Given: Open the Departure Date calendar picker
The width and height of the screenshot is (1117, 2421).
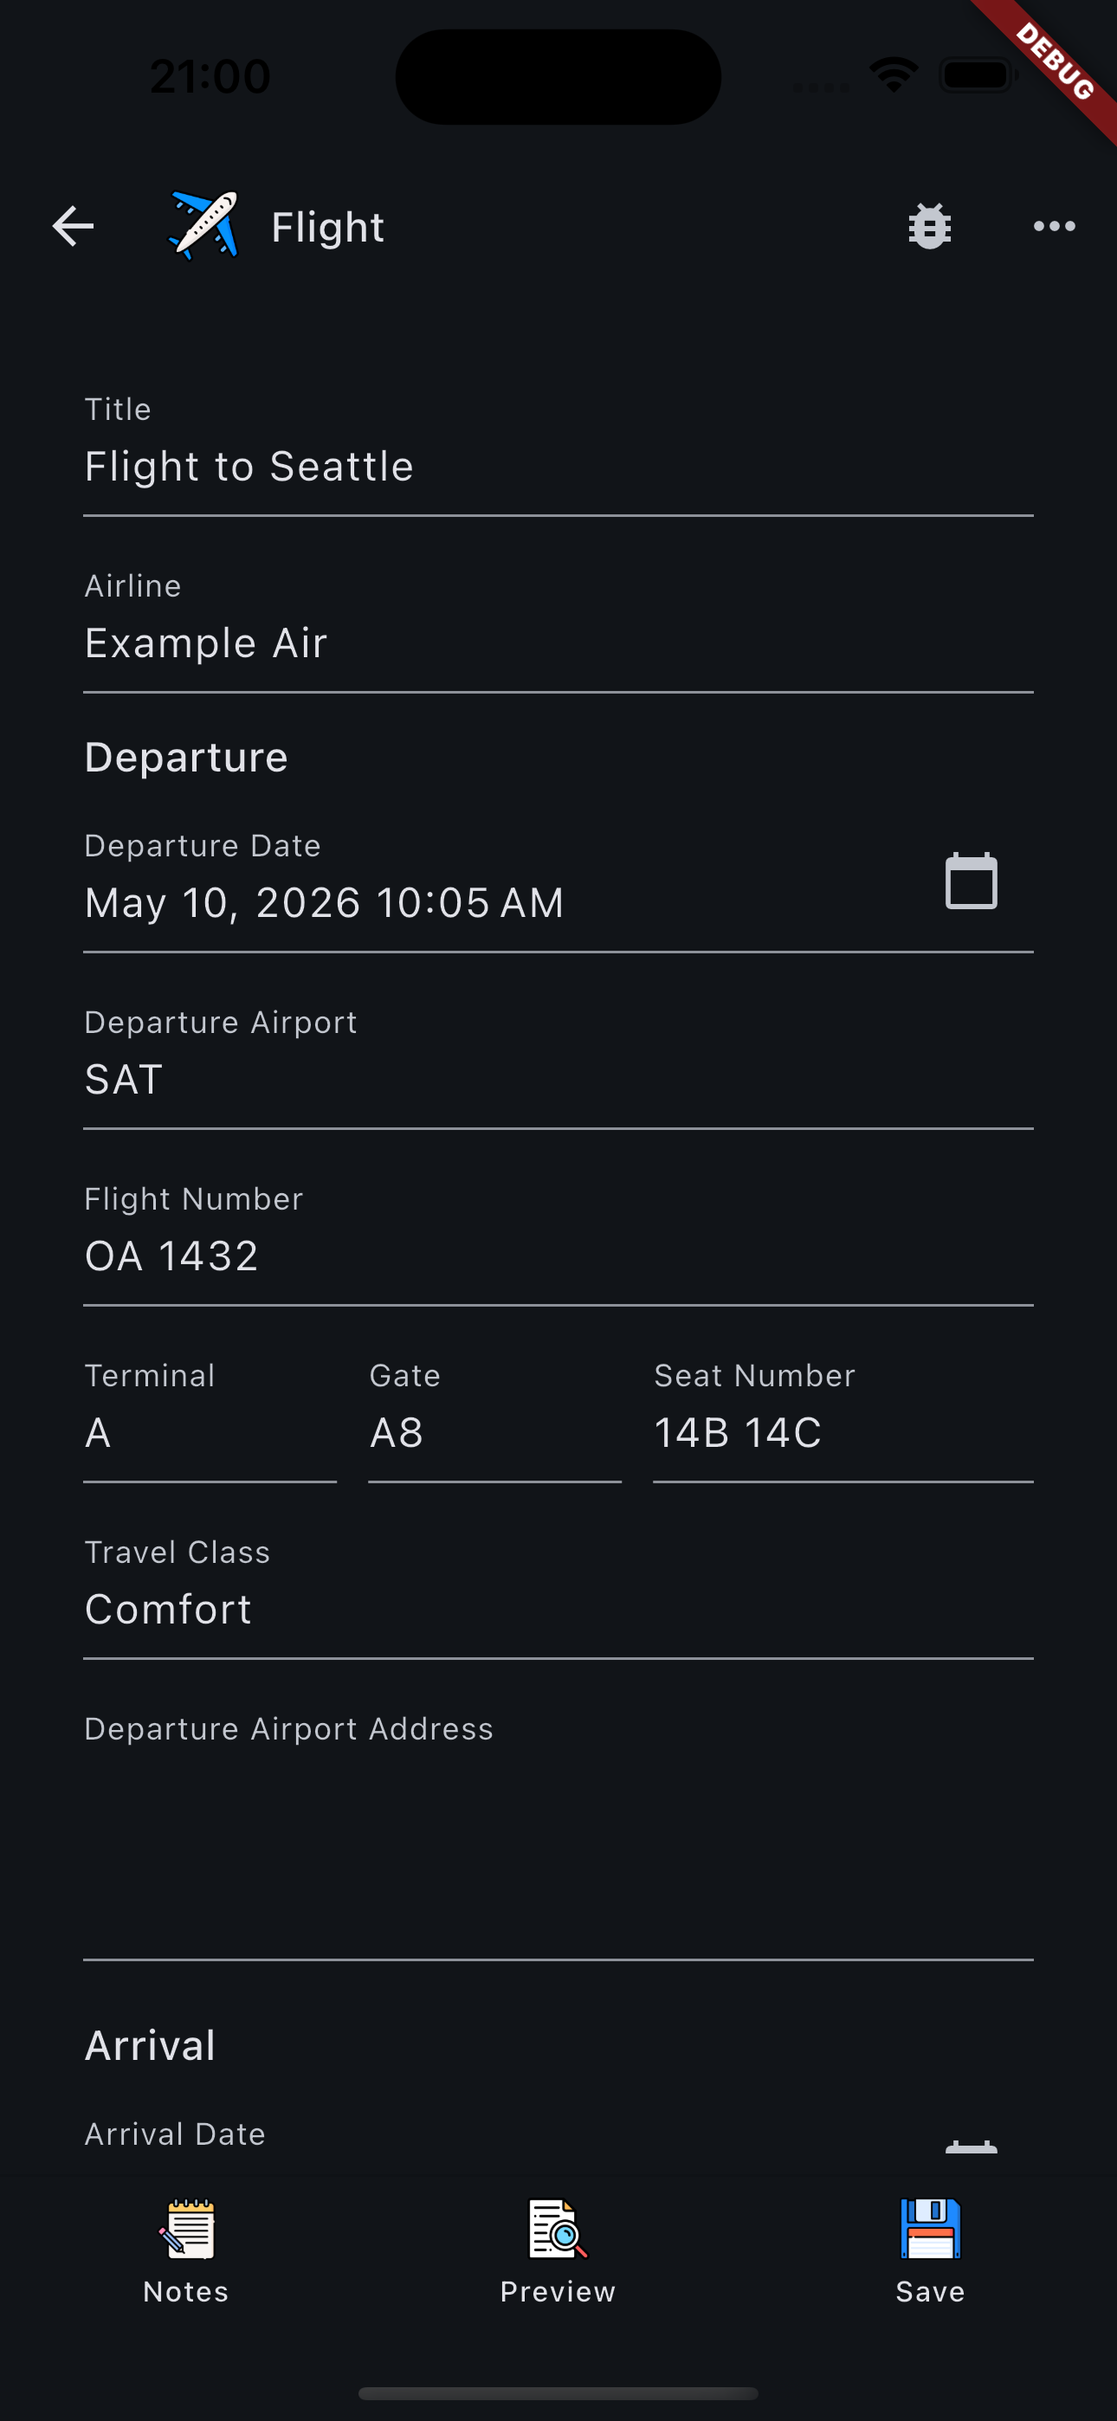Looking at the screenshot, I should point(972,881).
